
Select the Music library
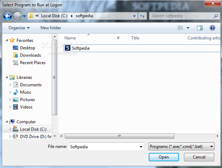tap(26, 92)
